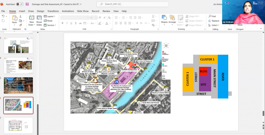This screenshot has width=265, height=135.
Task: Toggle Left-to-Right text direction
Action: coord(137,23)
